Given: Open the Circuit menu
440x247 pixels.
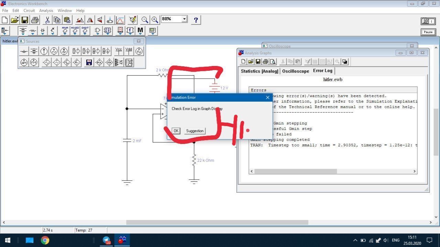Looking at the screenshot, I should (x=29, y=11).
